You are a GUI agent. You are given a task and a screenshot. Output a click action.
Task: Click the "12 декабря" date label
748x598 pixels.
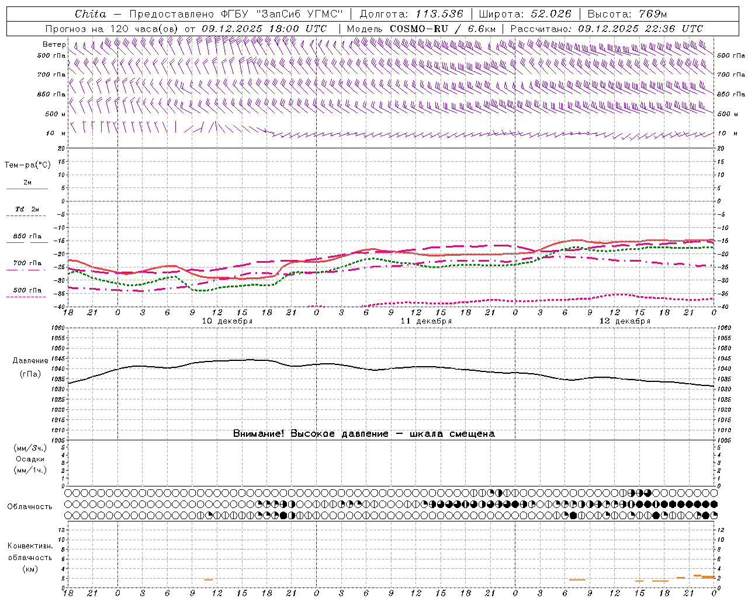(x=625, y=321)
